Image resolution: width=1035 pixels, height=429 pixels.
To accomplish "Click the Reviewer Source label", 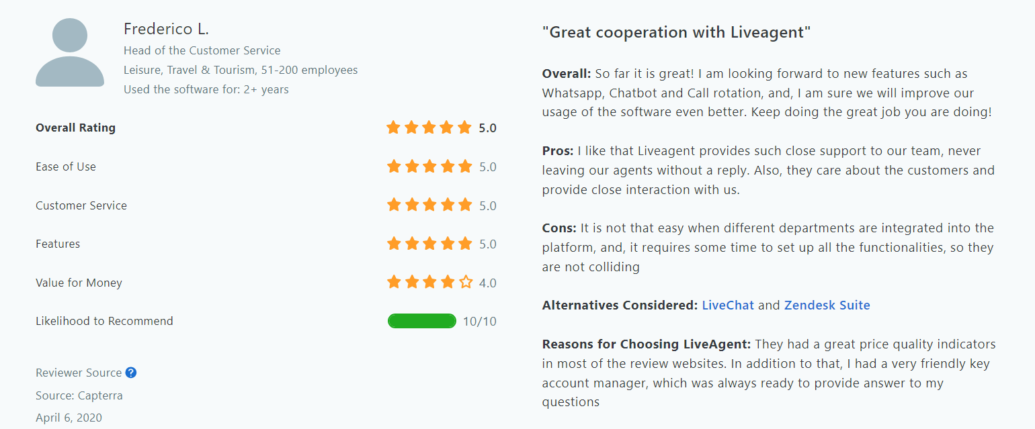I will coord(79,373).
